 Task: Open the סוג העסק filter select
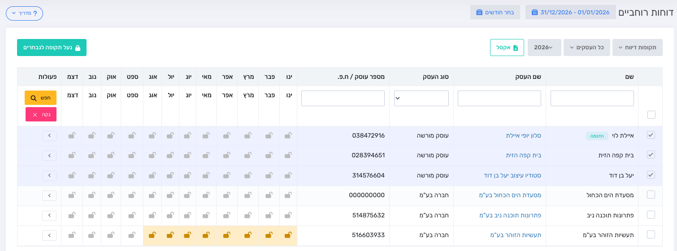point(421,99)
